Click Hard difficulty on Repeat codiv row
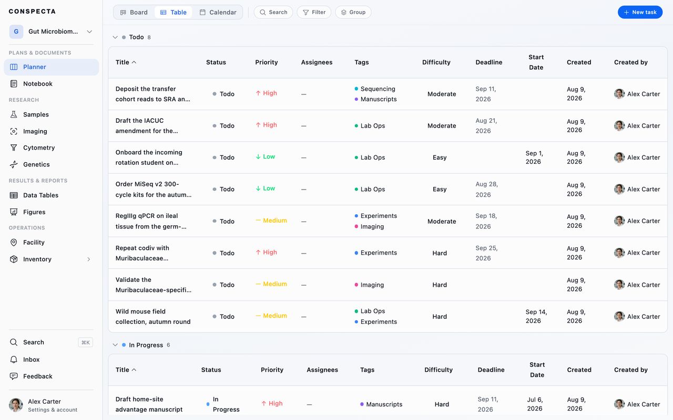Viewport: 673px width, 420px height. [440, 253]
